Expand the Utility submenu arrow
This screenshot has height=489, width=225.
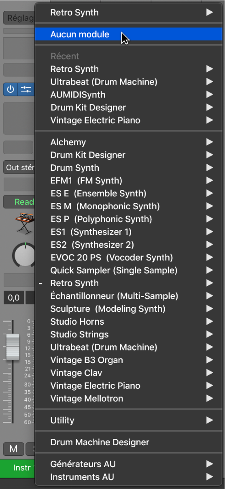[x=209, y=421]
